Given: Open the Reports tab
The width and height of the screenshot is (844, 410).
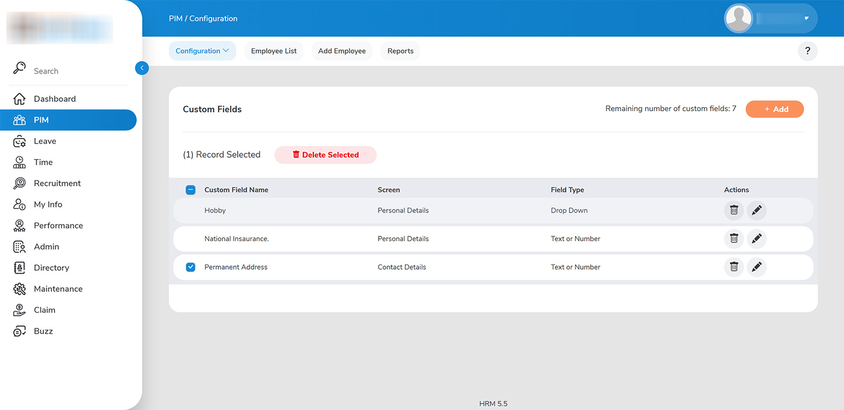Looking at the screenshot, I should (x=400, y=51).
